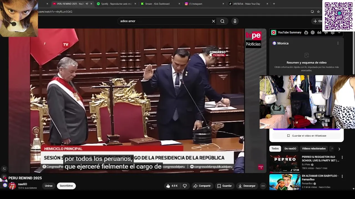Screen dimensions: 355x199
Task: Select the De nauGO filter chip
Action: click(x=290, y=149)
